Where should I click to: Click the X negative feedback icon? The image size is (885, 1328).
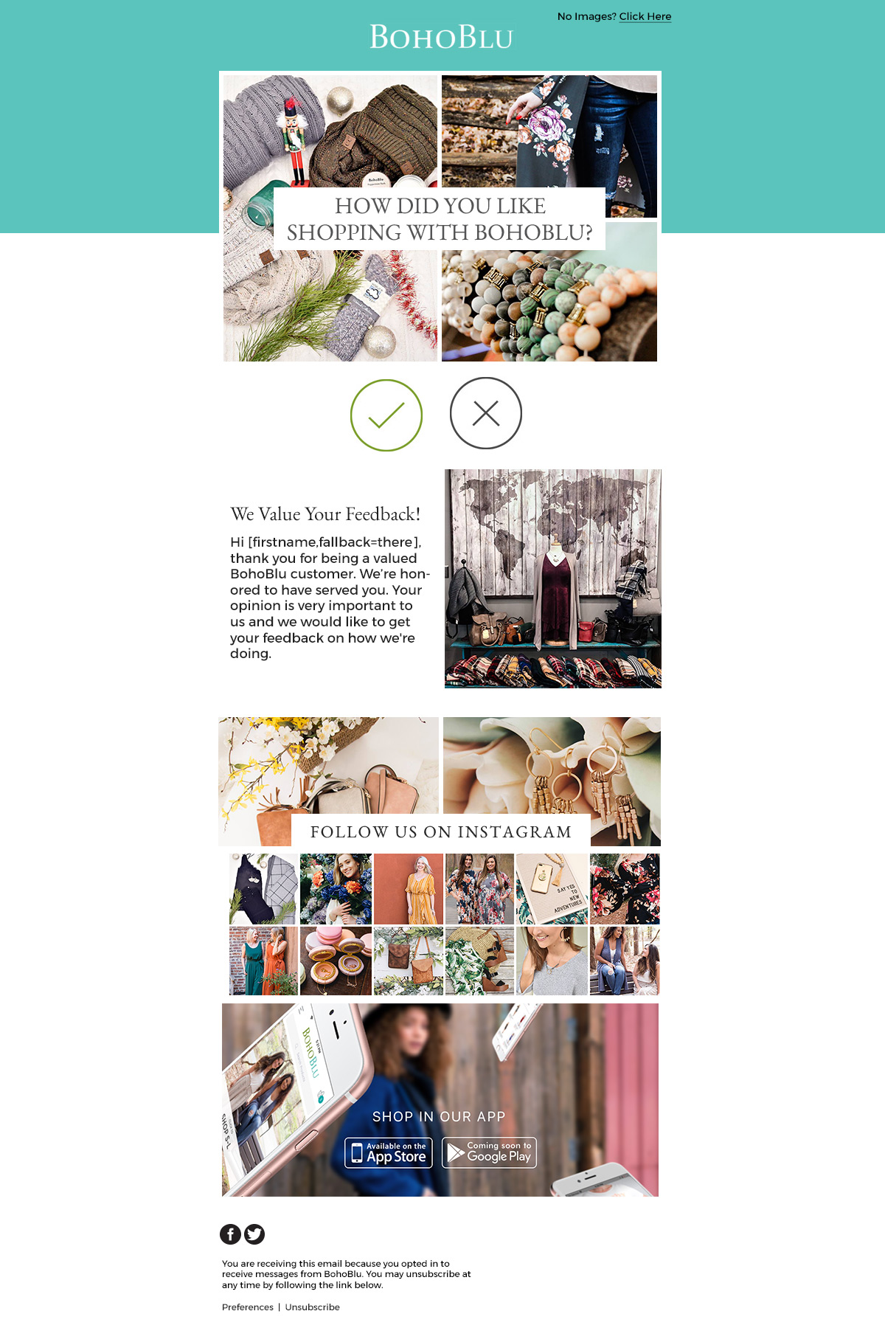(x=486, y=413)
